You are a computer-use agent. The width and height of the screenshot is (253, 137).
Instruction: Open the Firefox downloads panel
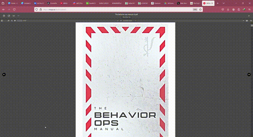[228, 10]
